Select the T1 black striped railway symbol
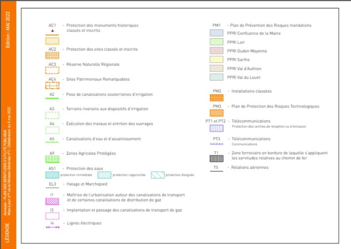The height and width of the screenshot is (249, 351). pyautogui.click(x=216, y=159)
